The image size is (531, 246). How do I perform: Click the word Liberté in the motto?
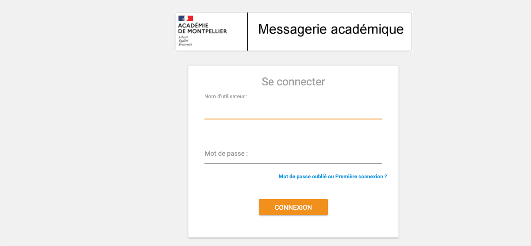tap(183, 37)
